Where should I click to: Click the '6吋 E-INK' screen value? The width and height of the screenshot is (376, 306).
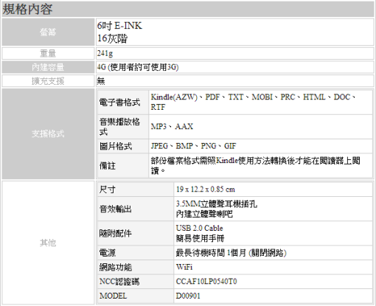point(119,26)
